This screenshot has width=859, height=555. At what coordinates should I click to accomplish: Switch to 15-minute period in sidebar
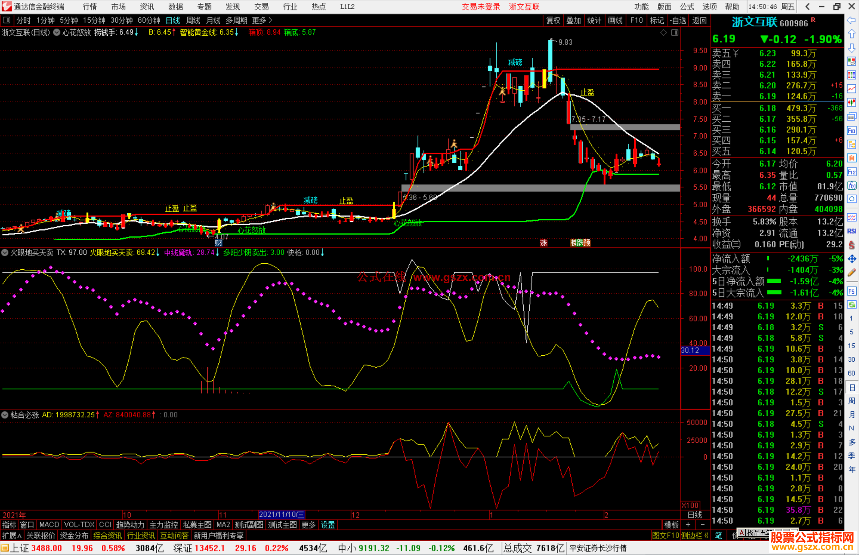851,346
